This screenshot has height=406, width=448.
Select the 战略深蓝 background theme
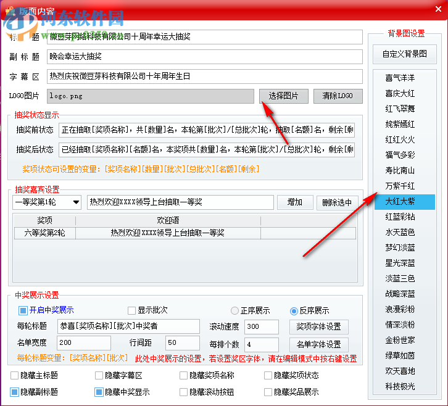point(405,294)
